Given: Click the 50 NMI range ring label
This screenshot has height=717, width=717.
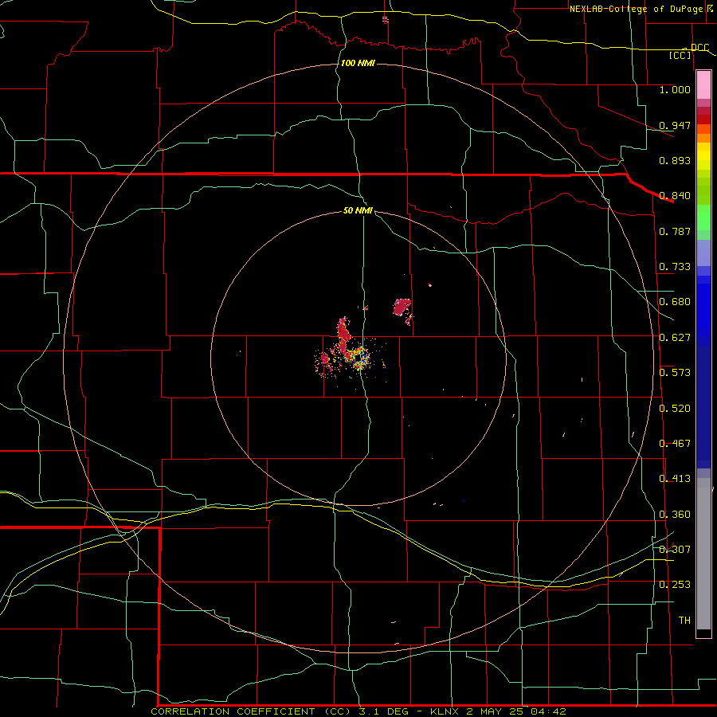Looking at the screenshot, I should (358, 210).
